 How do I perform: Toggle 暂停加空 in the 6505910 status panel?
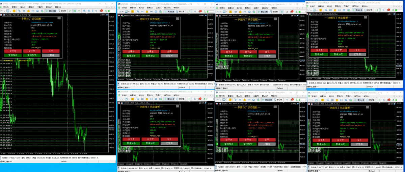pos(341,144)
